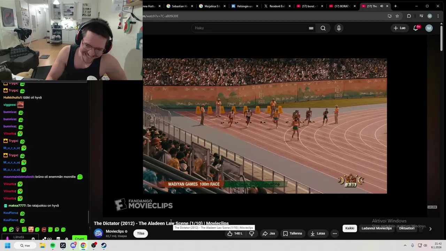The height and width of the screenshot is (251, 446).
Task: Download the video with Lataa button
Action: pyautogui.click(x=317, y=234)
